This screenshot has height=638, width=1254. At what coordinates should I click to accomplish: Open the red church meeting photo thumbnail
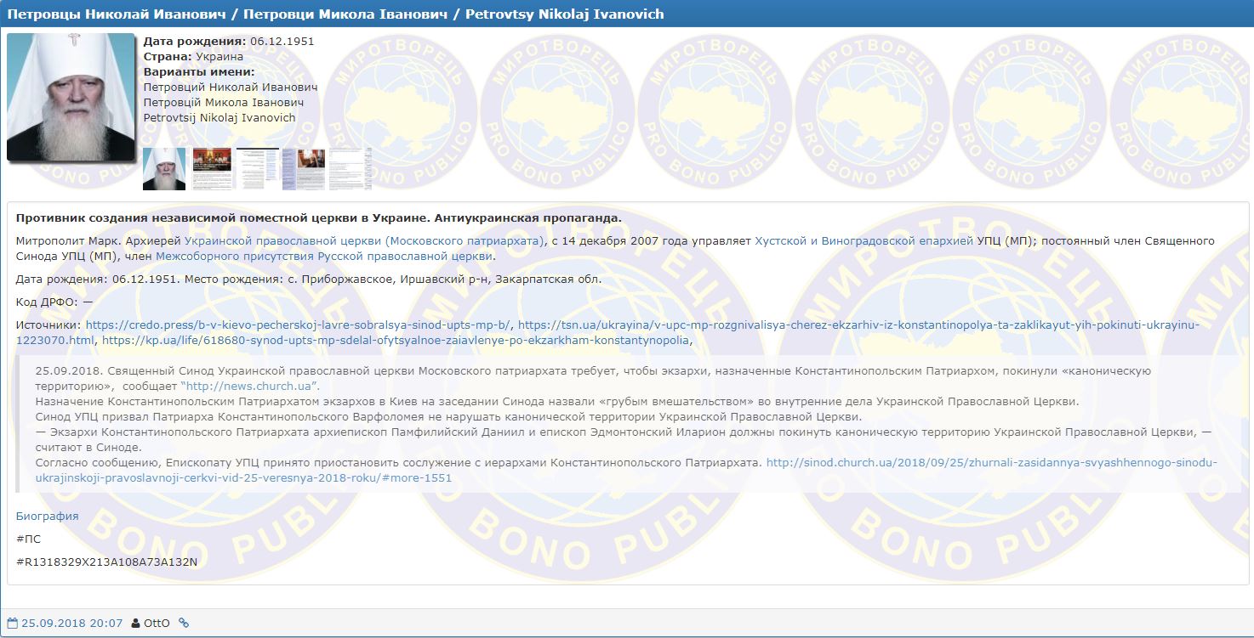click(x=213, y=167)
